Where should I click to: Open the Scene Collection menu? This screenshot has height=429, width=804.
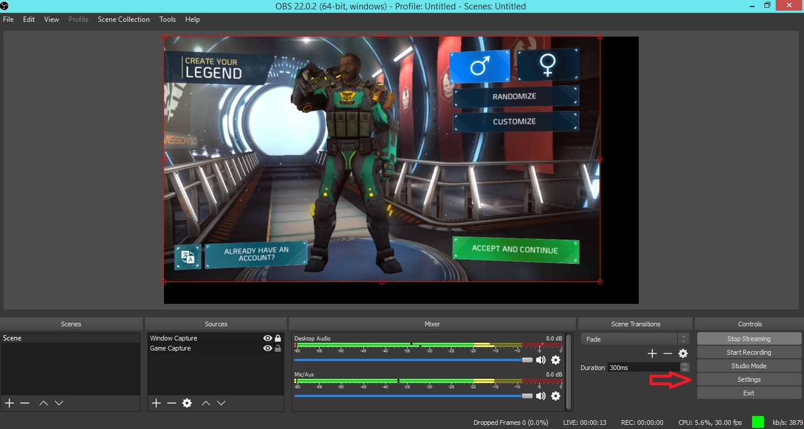(x=124, y=19)
